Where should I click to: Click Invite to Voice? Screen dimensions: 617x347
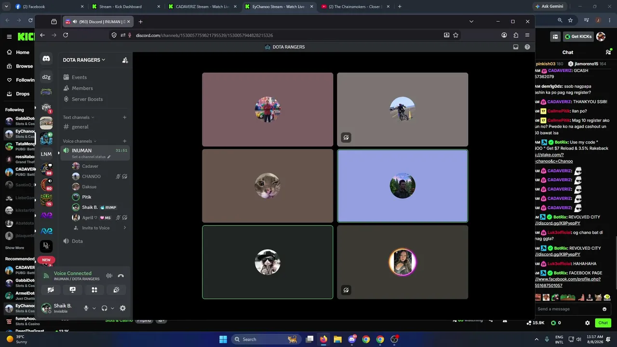(95, 228)
